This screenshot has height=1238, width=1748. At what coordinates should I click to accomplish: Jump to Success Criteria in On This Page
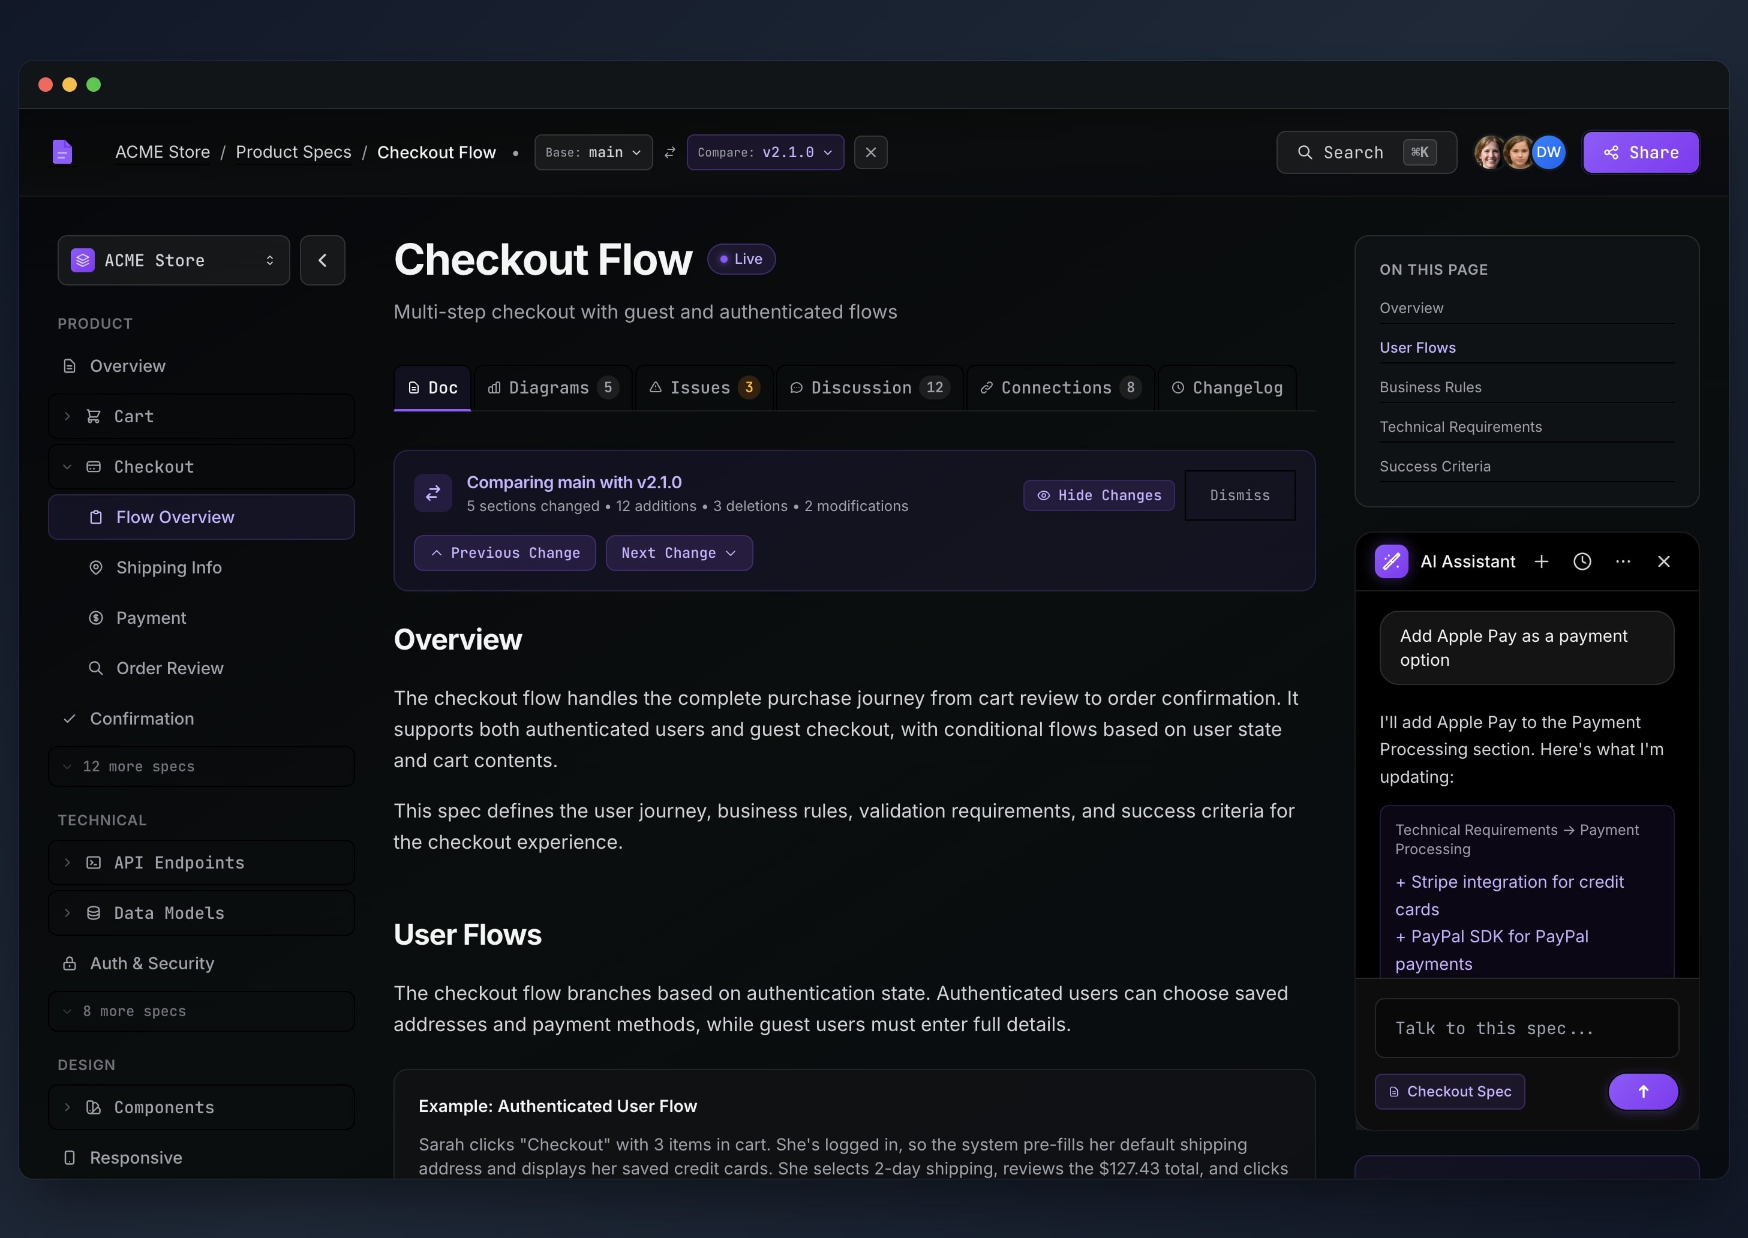[1435, 466]
